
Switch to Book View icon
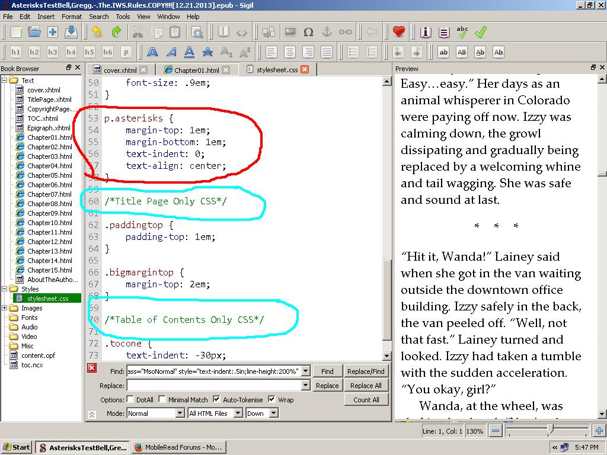point(223,32)
